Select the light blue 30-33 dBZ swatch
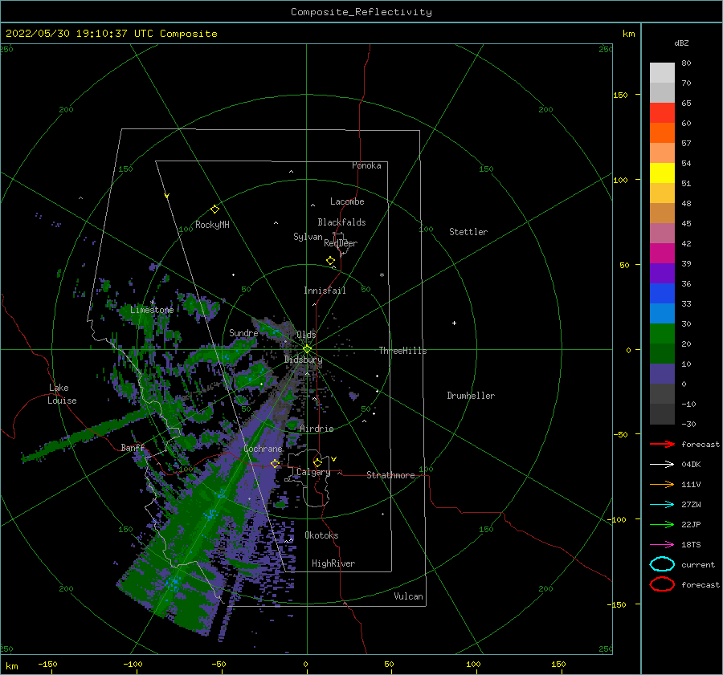The height and width of the screenshot is (675, 723). click(x=662, y=314)
